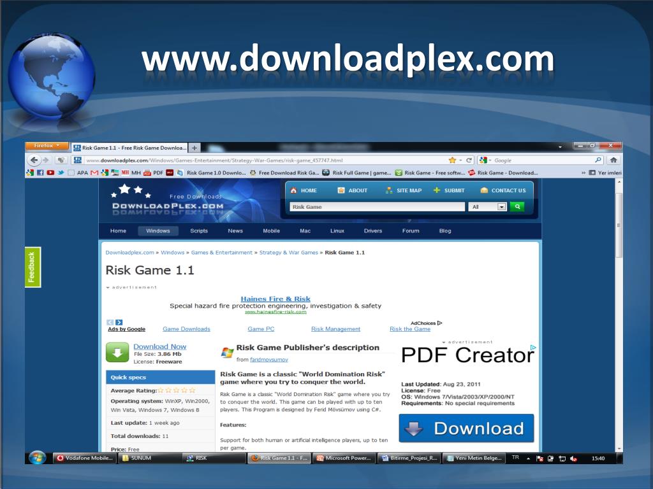Click the Game Downloads ad link

click(186, 329)
